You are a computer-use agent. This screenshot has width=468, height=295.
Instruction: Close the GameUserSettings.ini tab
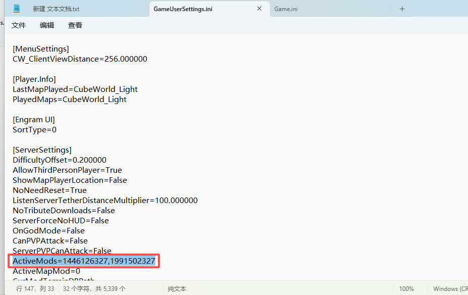(260, 9)
